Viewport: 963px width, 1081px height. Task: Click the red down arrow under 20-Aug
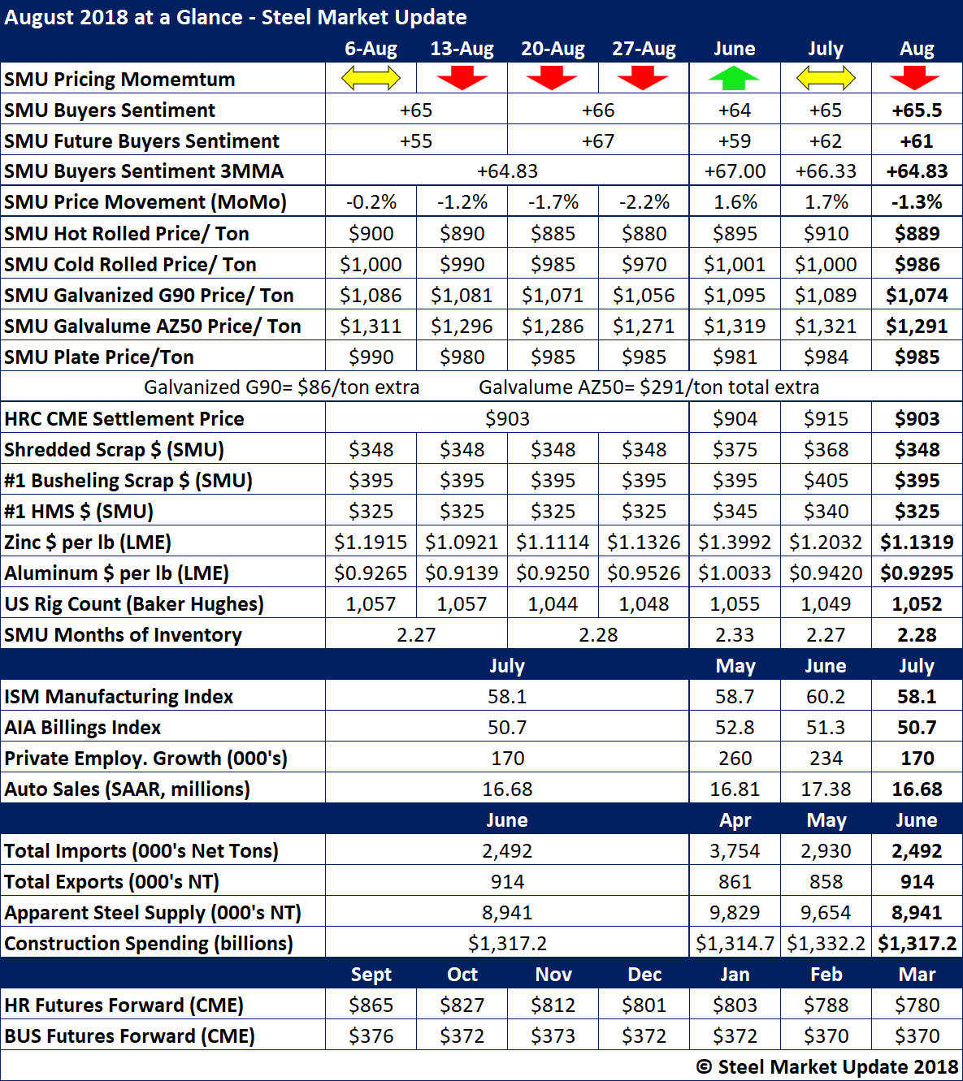(x=552, y=79)
